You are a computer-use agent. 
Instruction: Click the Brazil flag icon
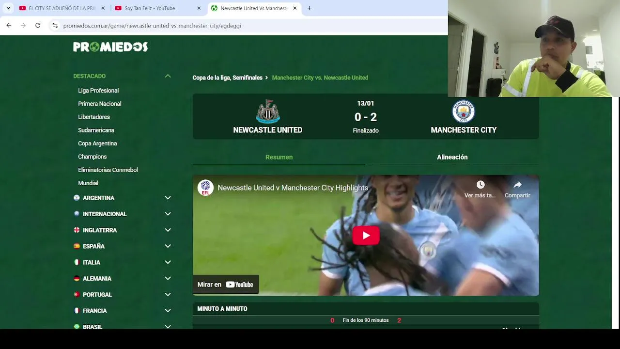coord(77,327)
